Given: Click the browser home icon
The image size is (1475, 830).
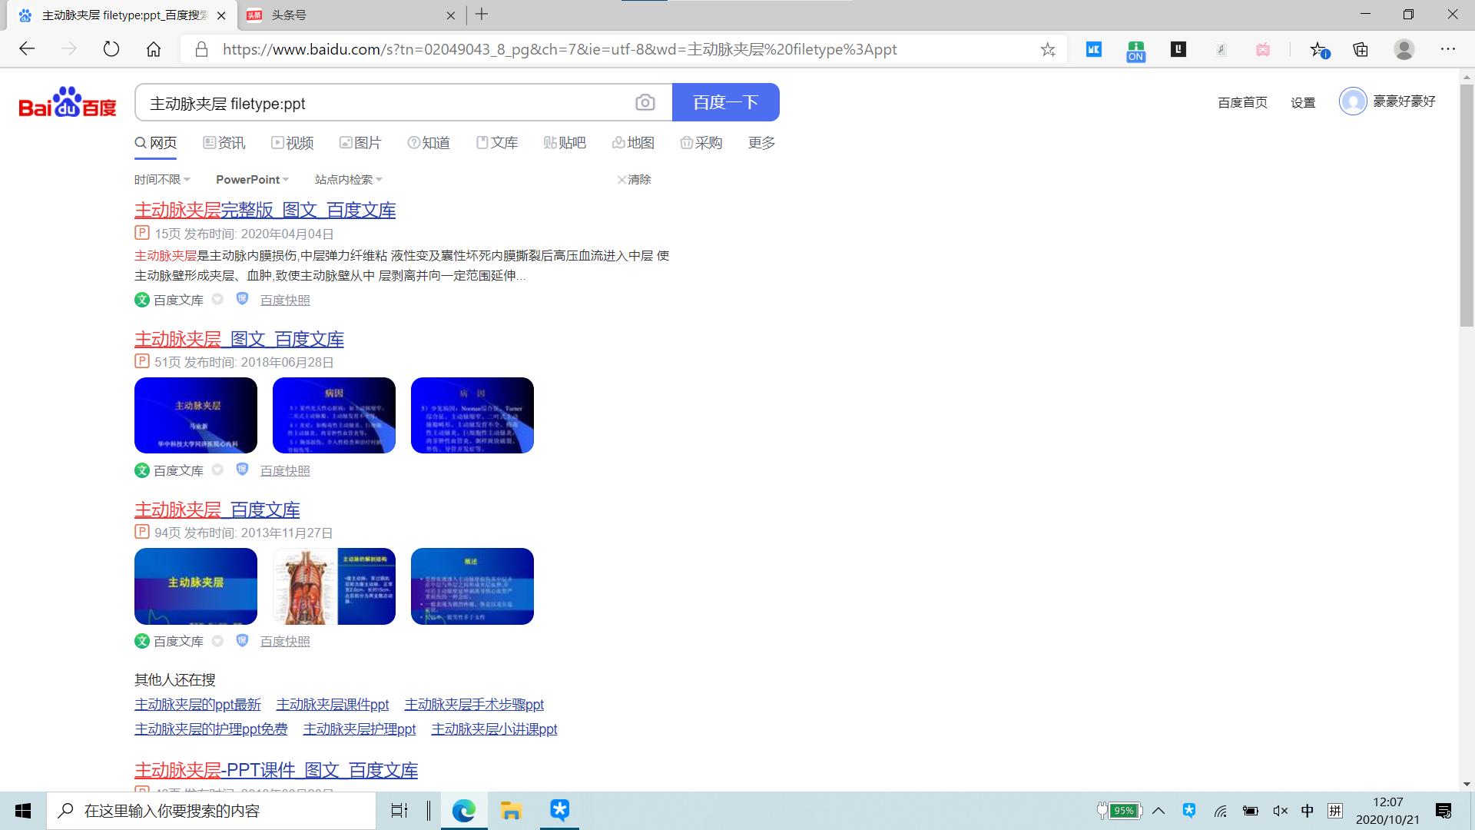Looking at the screenshot, I should [x=154, y=50].
